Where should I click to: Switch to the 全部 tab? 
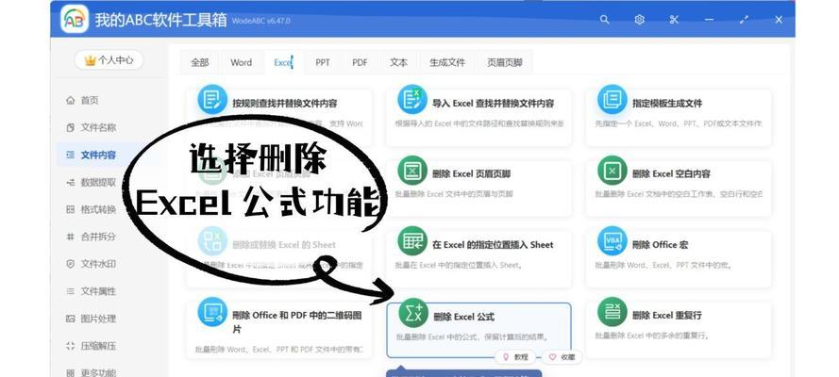click(200, 62)
